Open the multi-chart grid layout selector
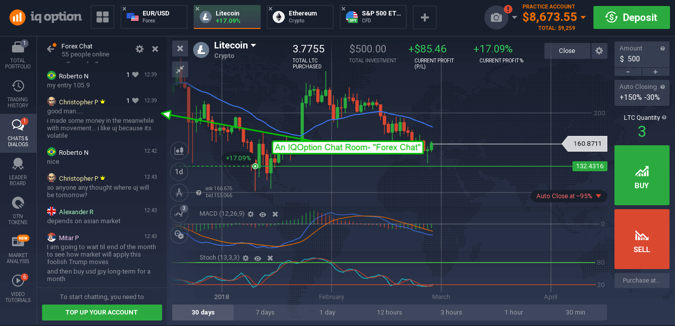Image resolution: width=675 pixels, height=326 pixels. pyautogui.click(x=103, y=17)
